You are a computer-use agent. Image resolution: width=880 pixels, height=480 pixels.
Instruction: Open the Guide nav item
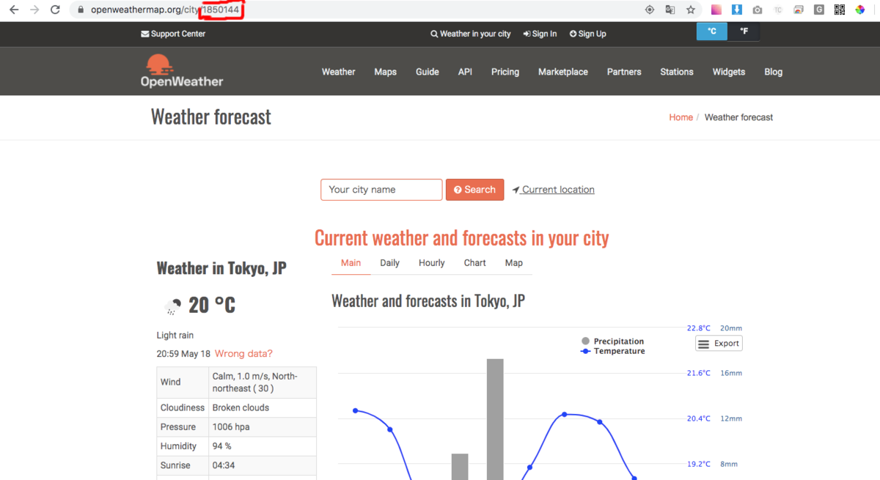(x=428, y=72)
